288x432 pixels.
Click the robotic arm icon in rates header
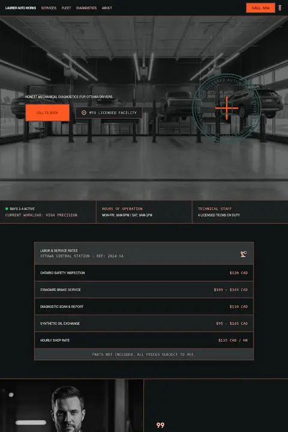(x=244, y=254)
